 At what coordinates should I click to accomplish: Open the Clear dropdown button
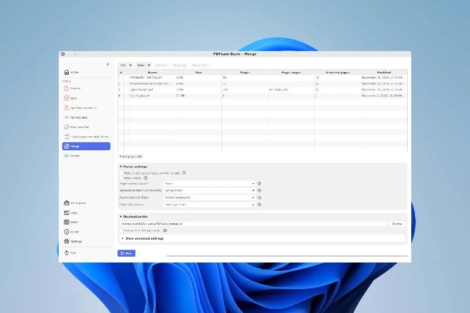pos(143,65)
